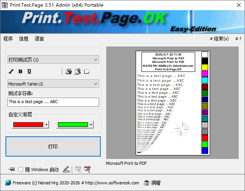Image resolution: width=245 pixels, height=191 pixels.
Task: Open the Microsoft YaHei UI font dropdown
Action: [53, 84]
